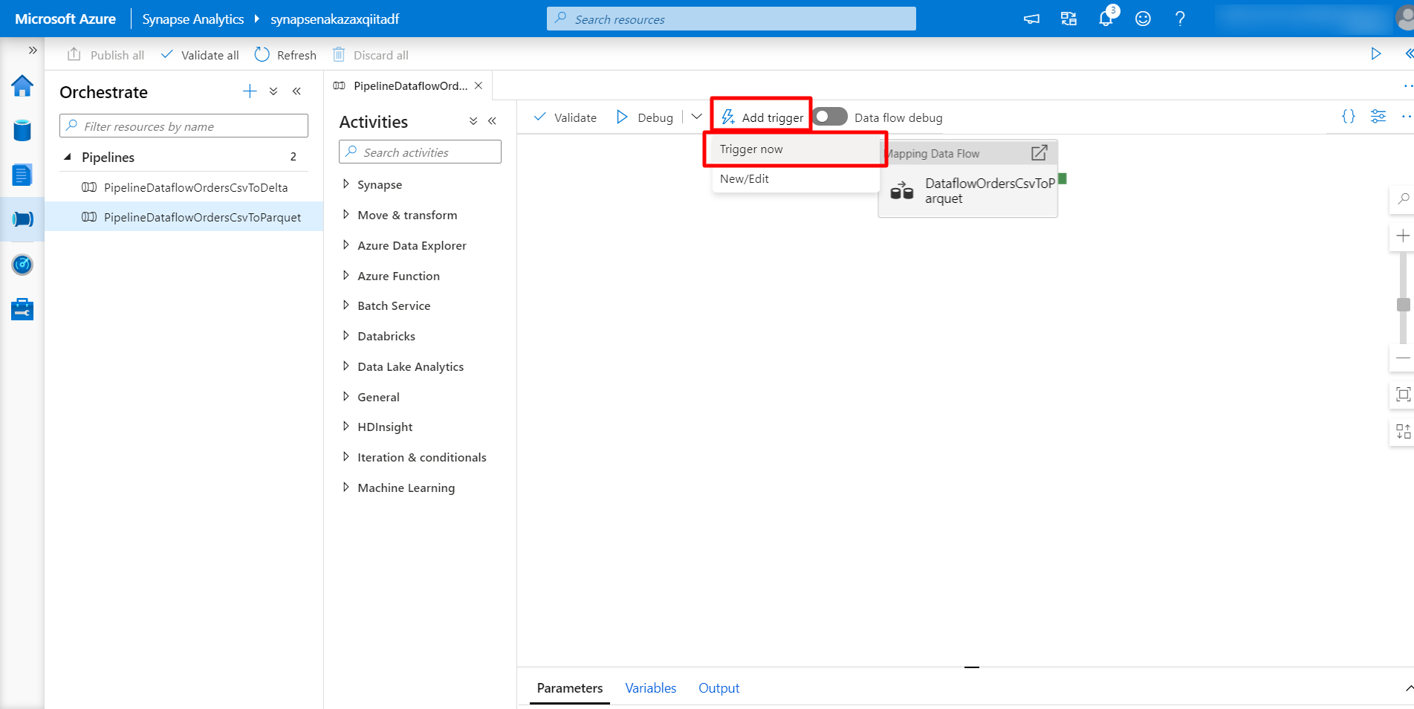
Task: Expand the left navigation rail
Action: point(33,51)
